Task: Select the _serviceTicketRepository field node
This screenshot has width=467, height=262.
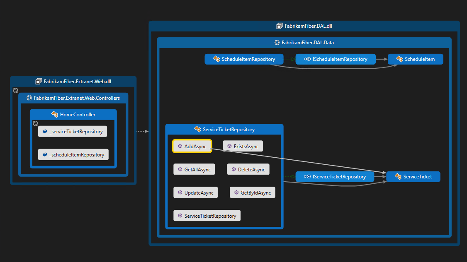Action: click(73, 132)
